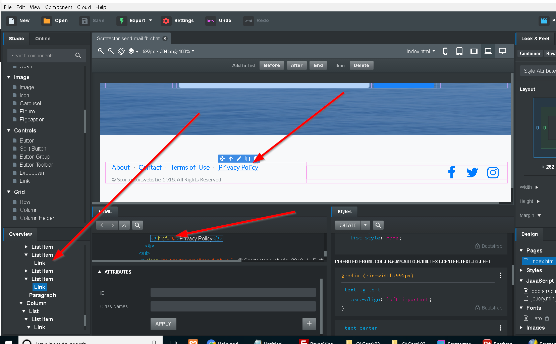The width and height of the screenshot is (556, 344).
Task: Switch to desktop monitor preview size
Action: tap(502, 51)
